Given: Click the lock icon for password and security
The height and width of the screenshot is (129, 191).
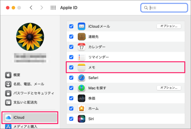Looking at the screenshot, I should tap(8, 93).
